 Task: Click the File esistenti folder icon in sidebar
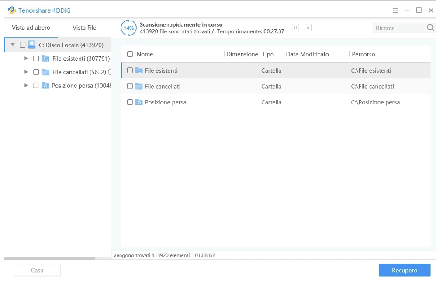(45, 58)
